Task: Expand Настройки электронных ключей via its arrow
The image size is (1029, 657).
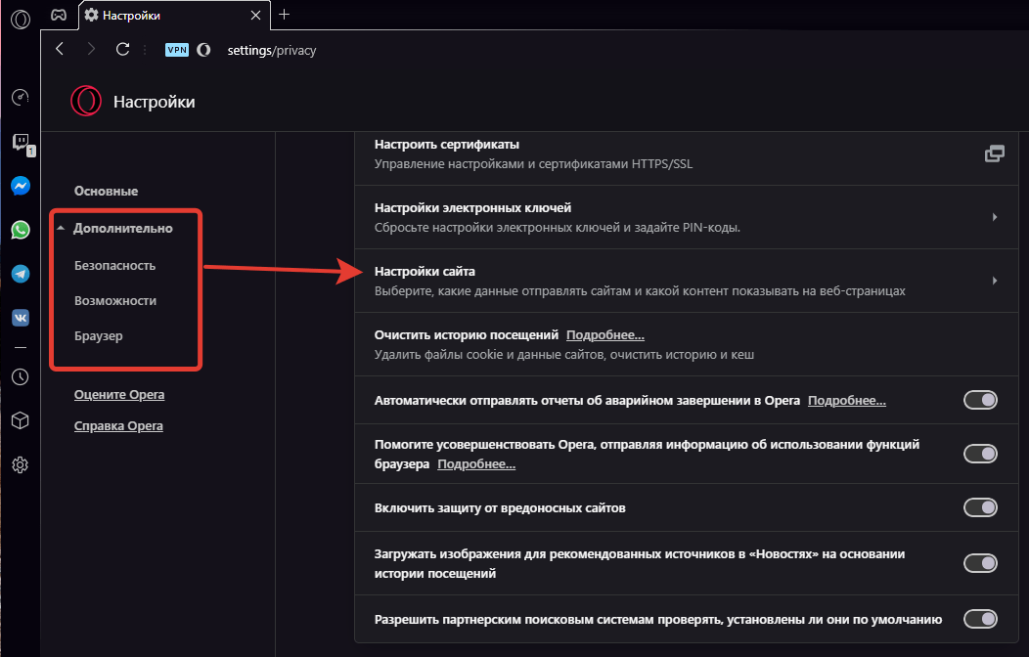Action: pos(994,217)
